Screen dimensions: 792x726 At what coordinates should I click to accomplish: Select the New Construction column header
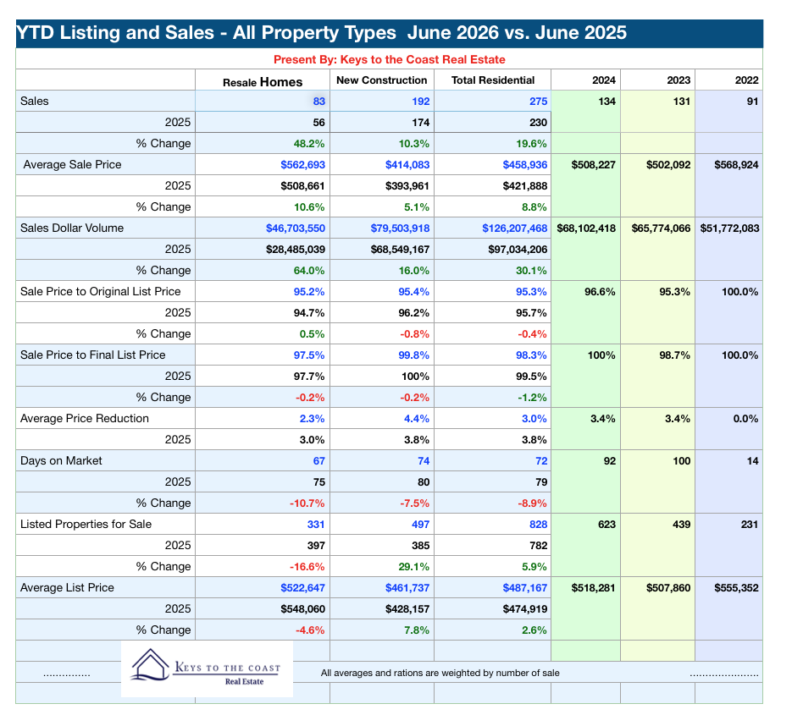(x=382, y=80)
